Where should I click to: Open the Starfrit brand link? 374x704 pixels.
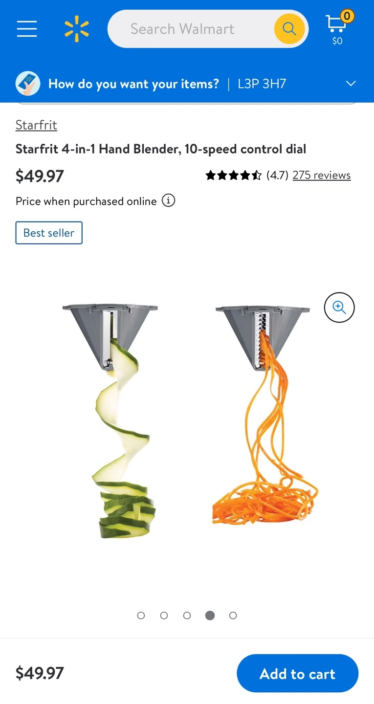tap(36, 125)
